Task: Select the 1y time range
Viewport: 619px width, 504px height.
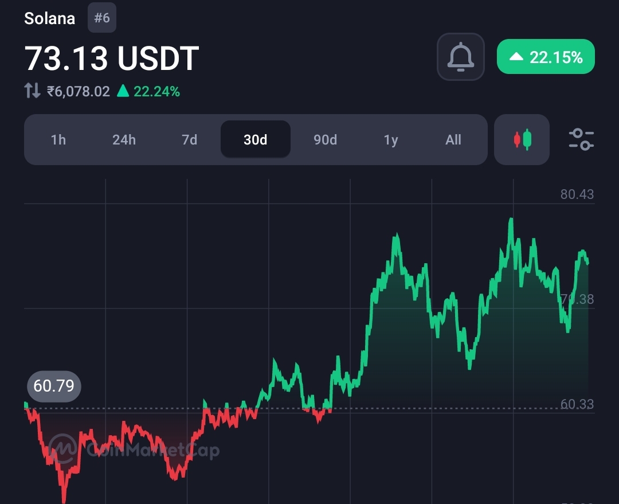Action: [391, 139]
